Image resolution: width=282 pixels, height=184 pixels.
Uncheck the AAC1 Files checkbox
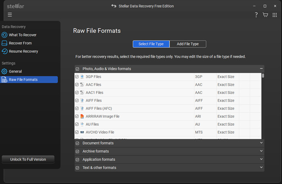77,92
